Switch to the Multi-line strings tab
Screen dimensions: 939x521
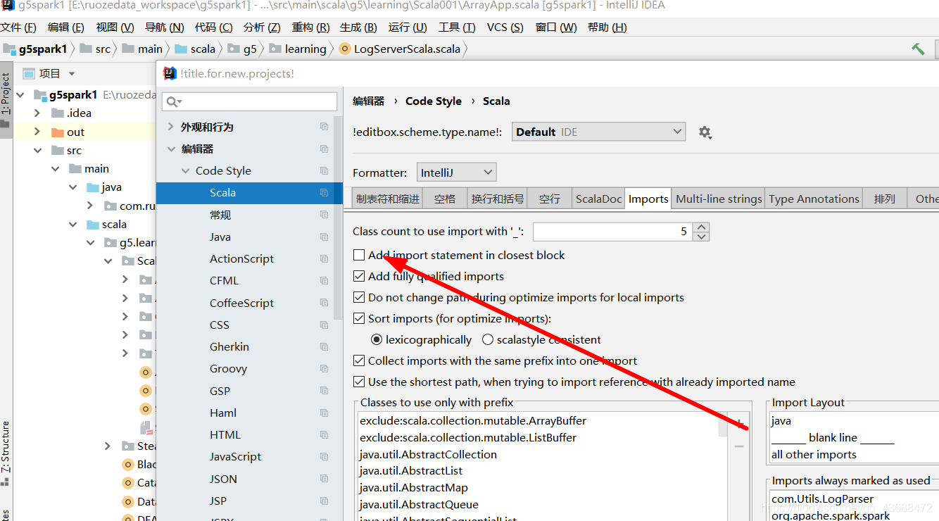pos(719,199)
